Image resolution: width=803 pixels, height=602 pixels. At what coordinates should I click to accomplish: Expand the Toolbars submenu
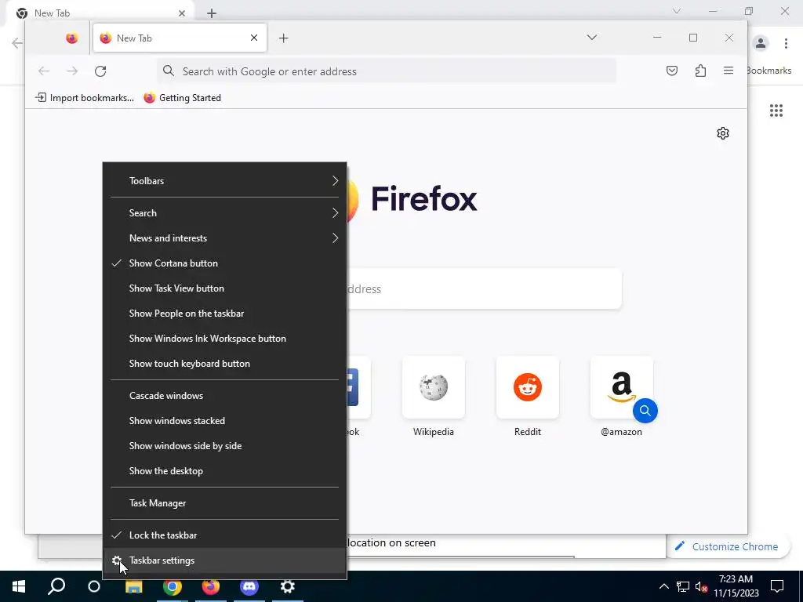tap(225, 181)
